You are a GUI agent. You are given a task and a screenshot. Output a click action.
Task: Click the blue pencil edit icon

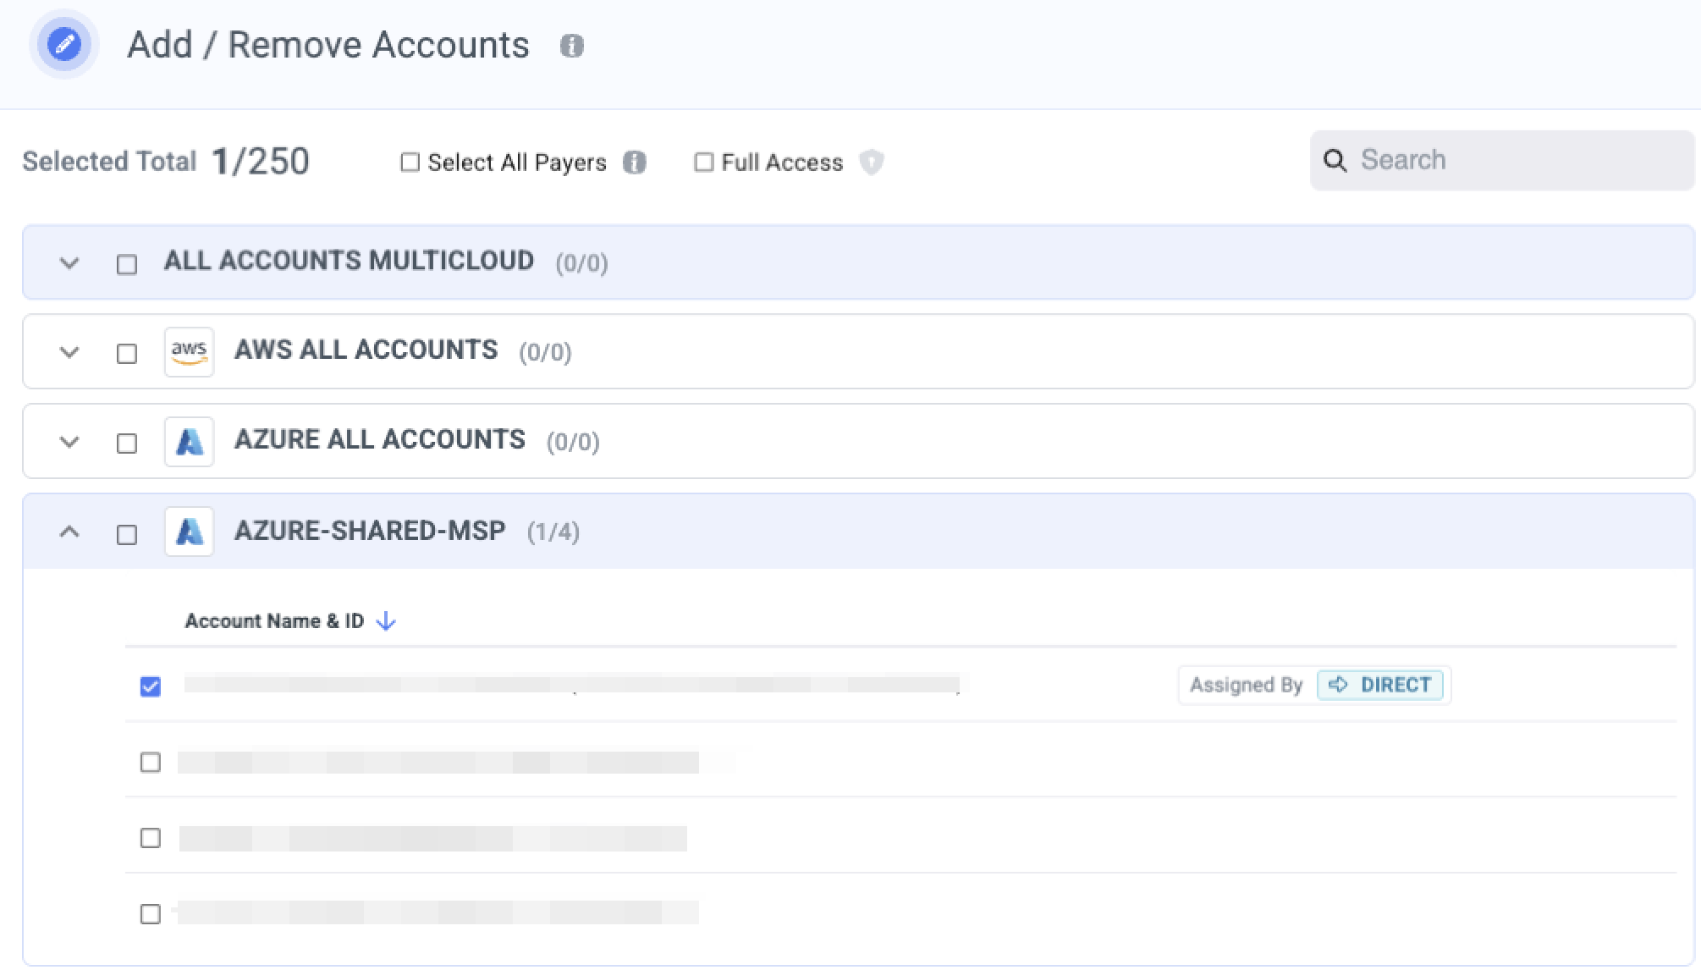pos(64,44)
